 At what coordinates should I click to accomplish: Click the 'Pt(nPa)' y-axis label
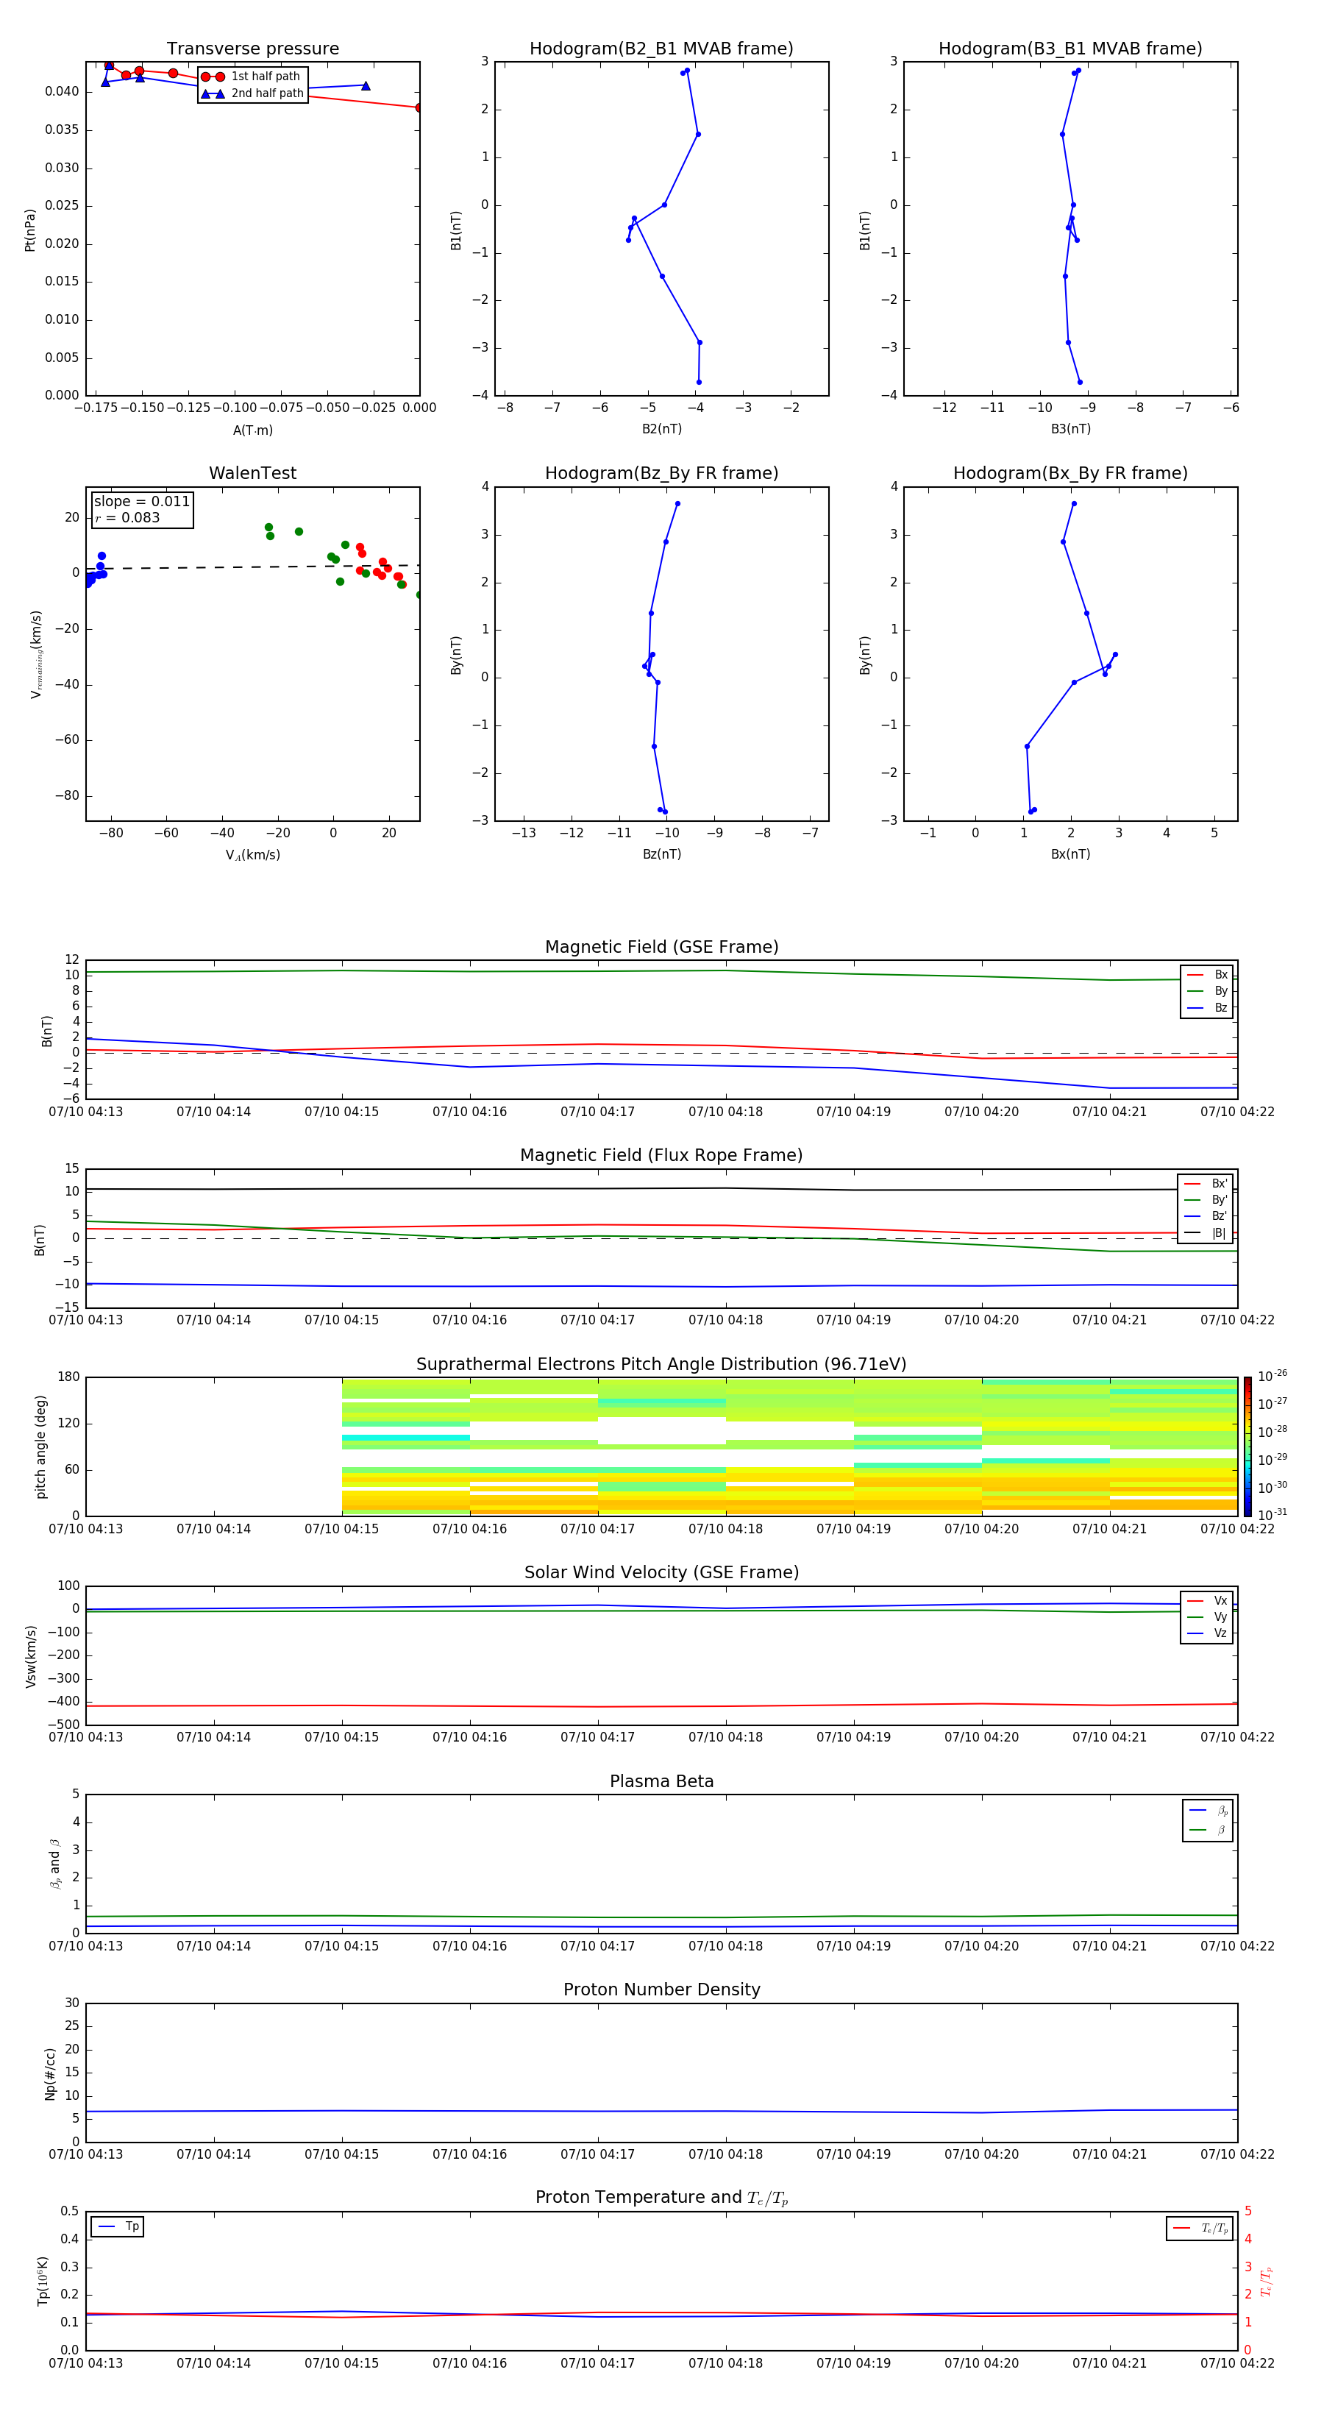click(x=29, y=230)
